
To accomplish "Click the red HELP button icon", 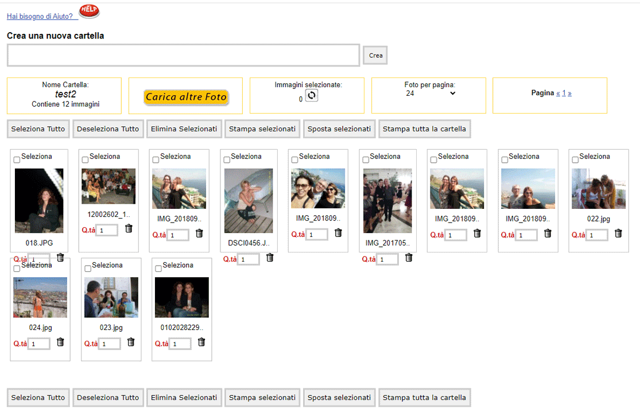I will pos(89,11).
